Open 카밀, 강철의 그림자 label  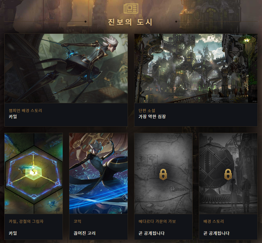[26, 221]
